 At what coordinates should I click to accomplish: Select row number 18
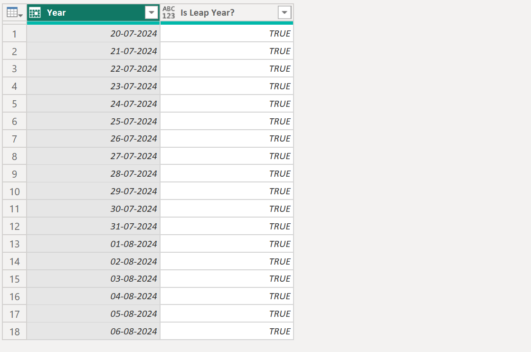[15, 332]
